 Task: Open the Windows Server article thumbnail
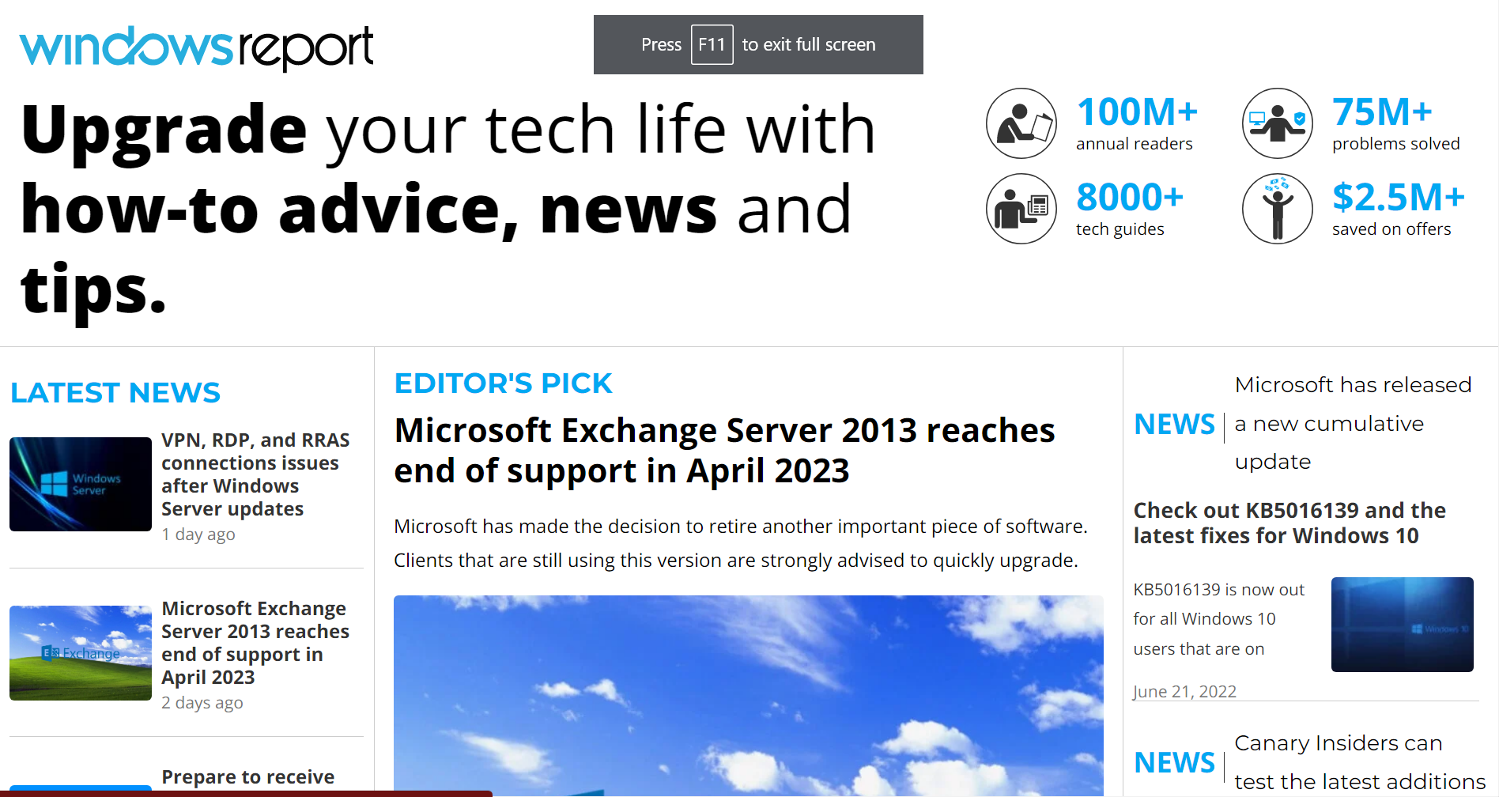[81, 484]
